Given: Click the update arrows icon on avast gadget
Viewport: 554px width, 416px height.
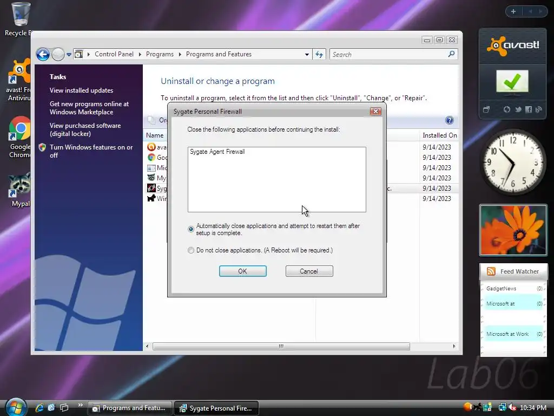Looking at the screenshot, I should pos(506,109).
